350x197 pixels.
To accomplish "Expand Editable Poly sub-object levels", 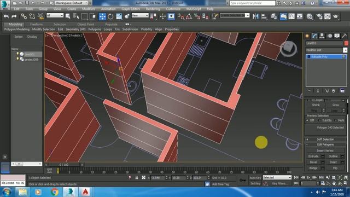I will coord(309,57).
